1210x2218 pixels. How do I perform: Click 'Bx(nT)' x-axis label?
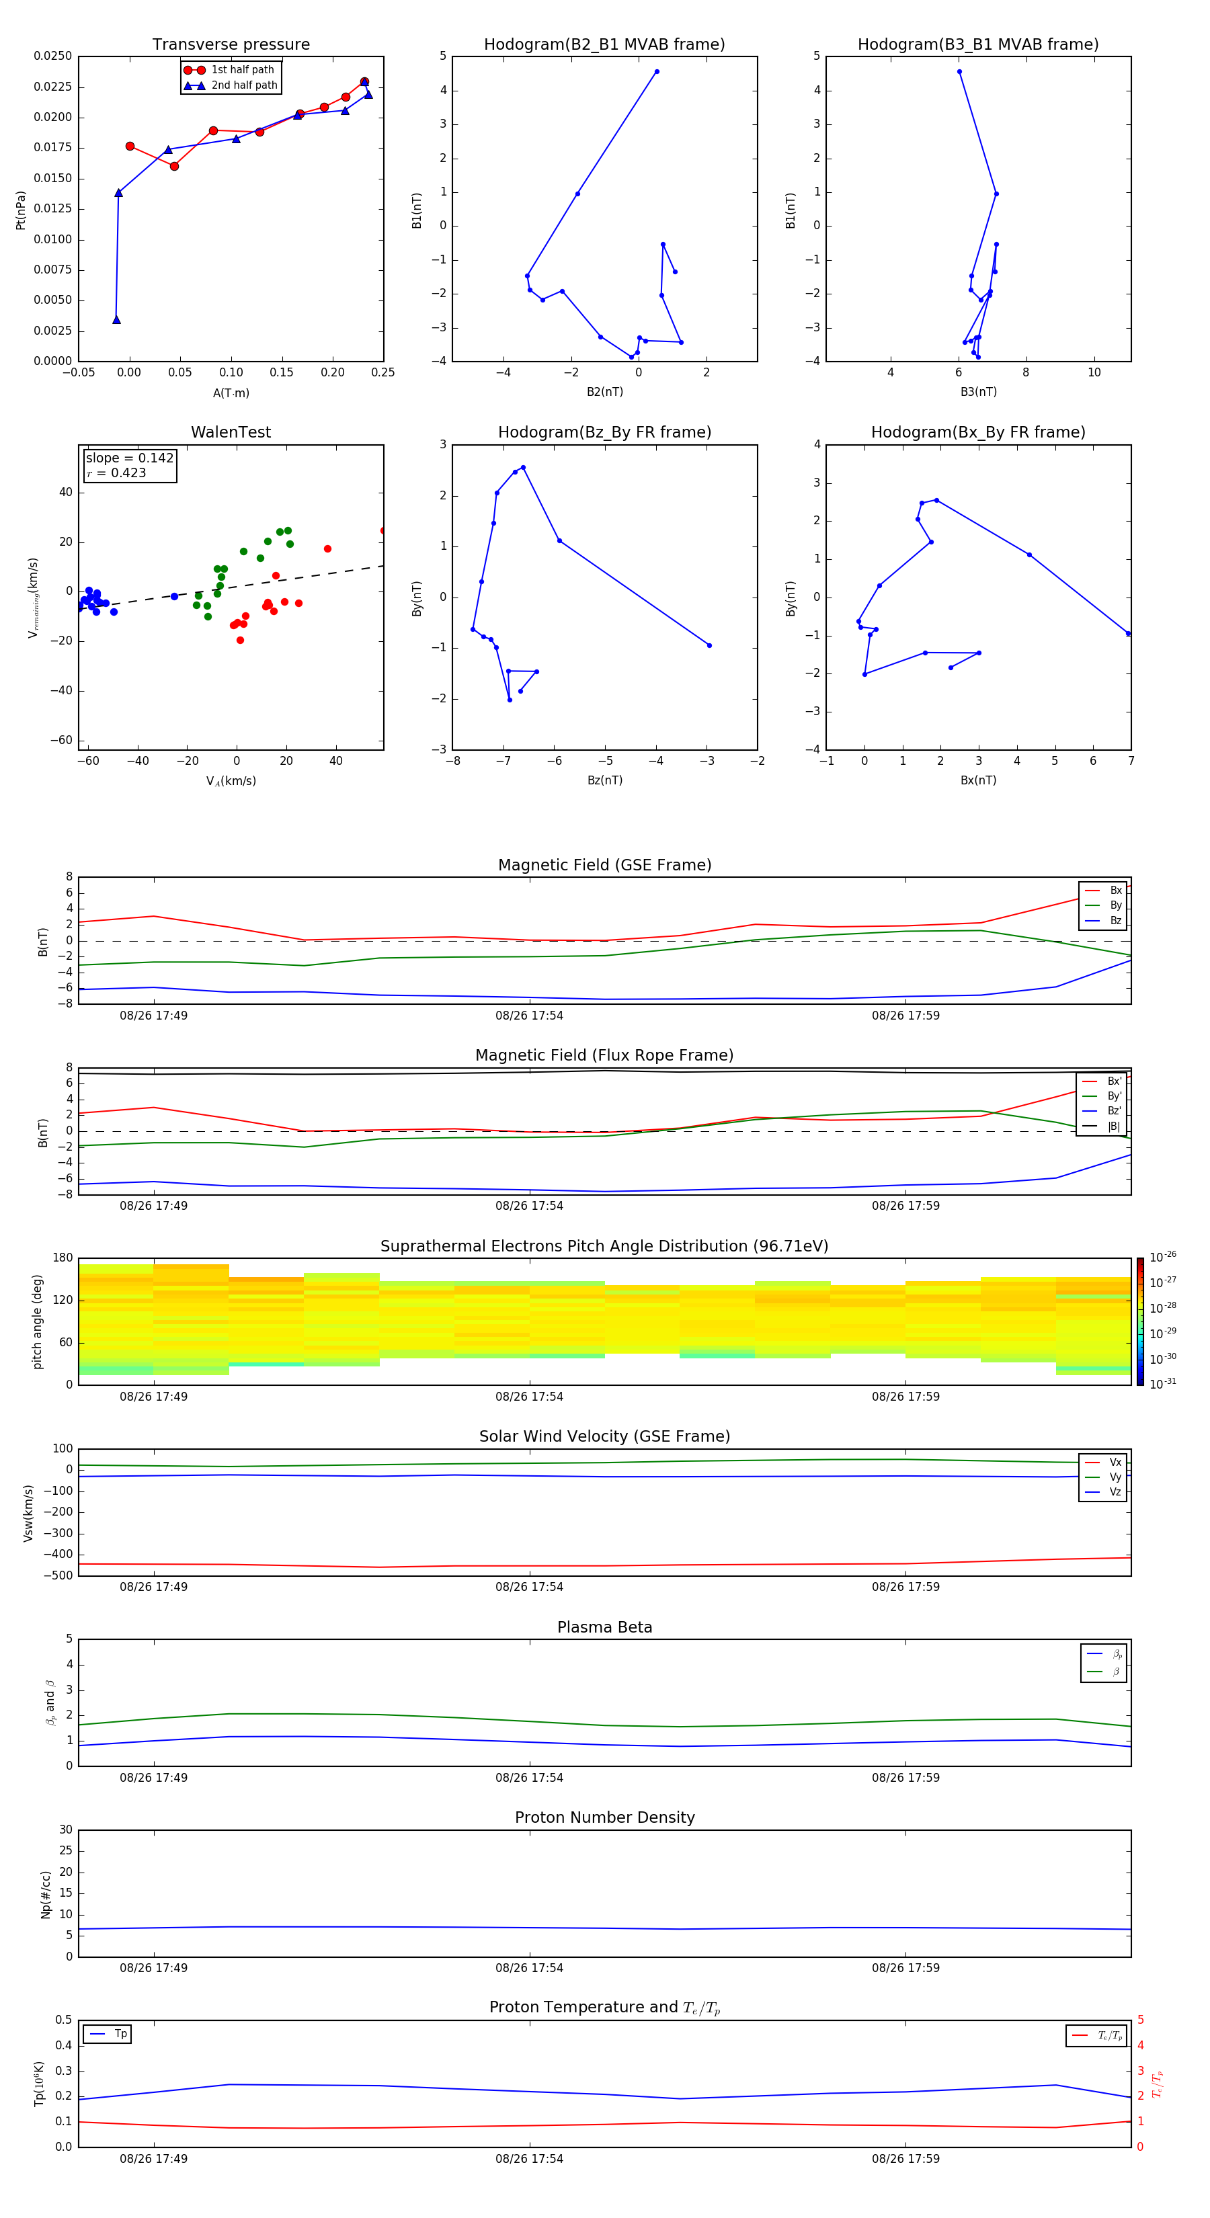tap(978, 780)
